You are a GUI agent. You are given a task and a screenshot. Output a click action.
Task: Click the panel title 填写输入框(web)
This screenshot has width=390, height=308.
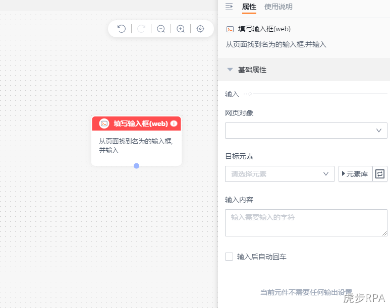tap(264, 29)
